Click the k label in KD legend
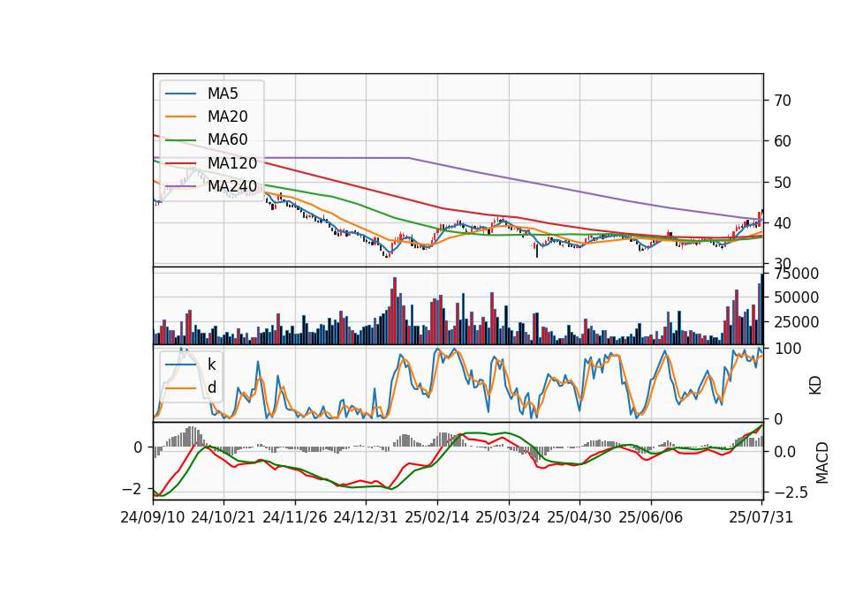This screenshot has height=609, width=848. point(211,365)
